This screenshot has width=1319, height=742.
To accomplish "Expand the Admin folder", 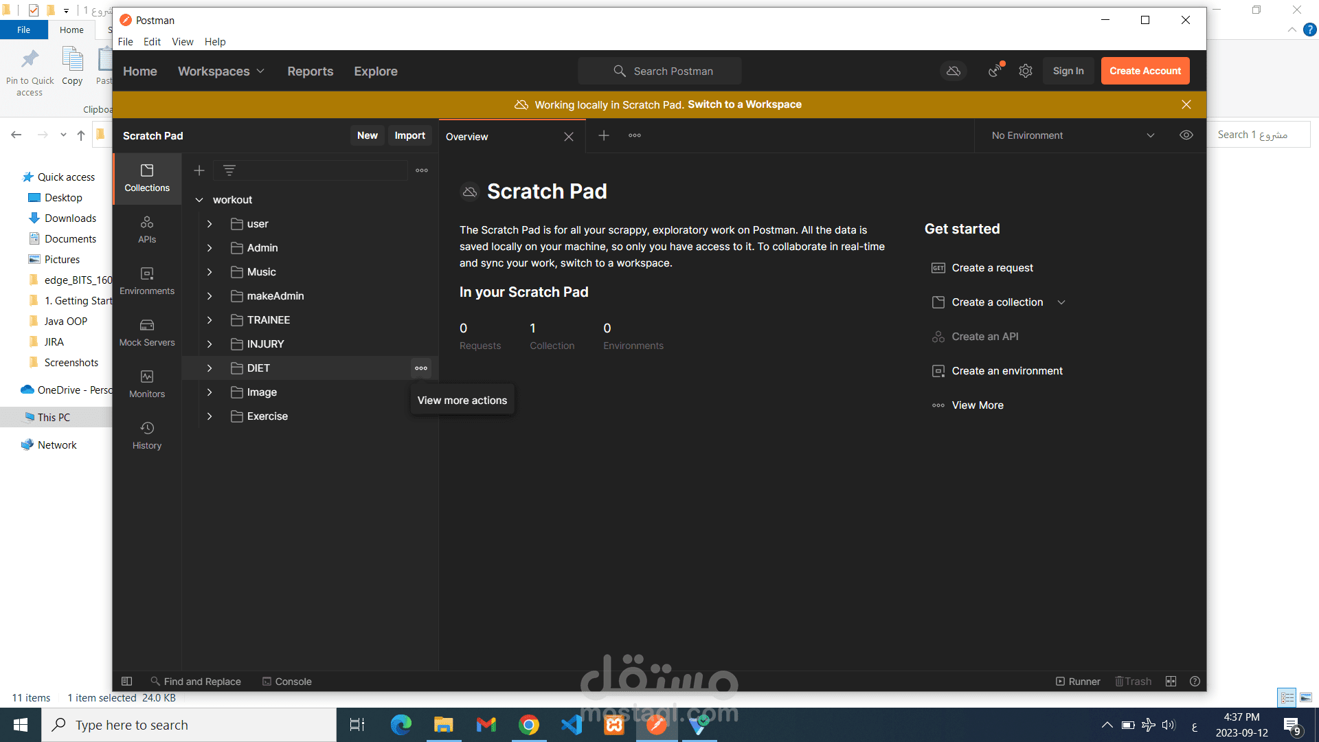I will point(210,248).
